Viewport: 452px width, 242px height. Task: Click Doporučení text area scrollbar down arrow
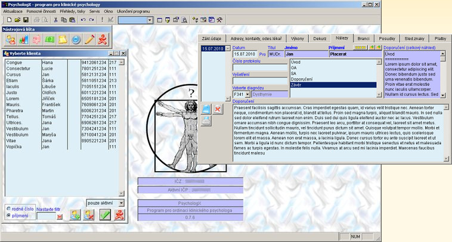click(x=446, y=159)
